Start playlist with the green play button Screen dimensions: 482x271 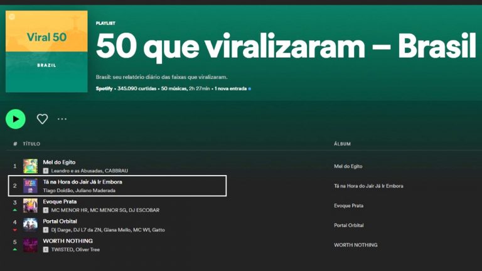[15, 119]
